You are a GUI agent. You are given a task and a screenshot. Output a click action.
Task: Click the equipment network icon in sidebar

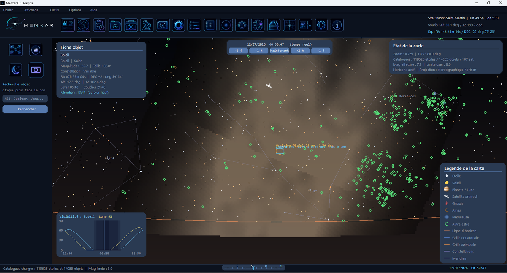16,50
